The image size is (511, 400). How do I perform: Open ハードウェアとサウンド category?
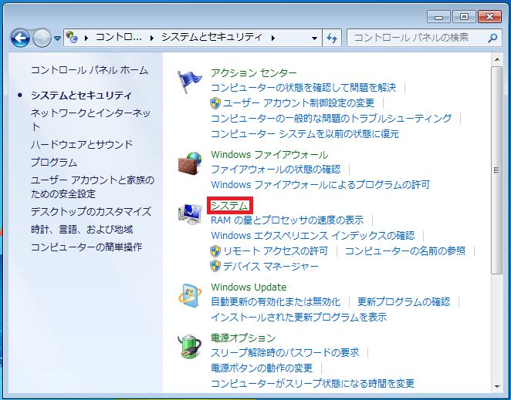(x=82, y=144)
